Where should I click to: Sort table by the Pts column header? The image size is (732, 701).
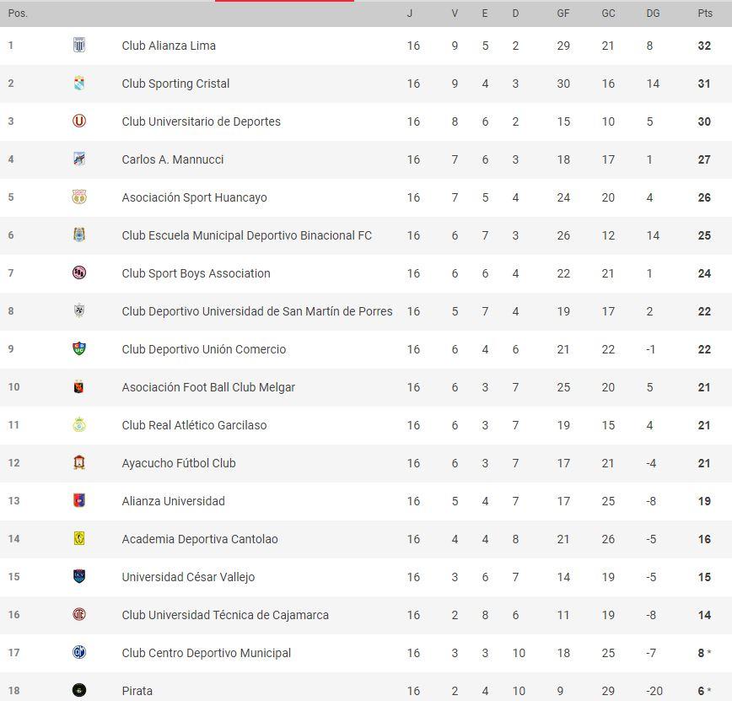tap(705, 13)
